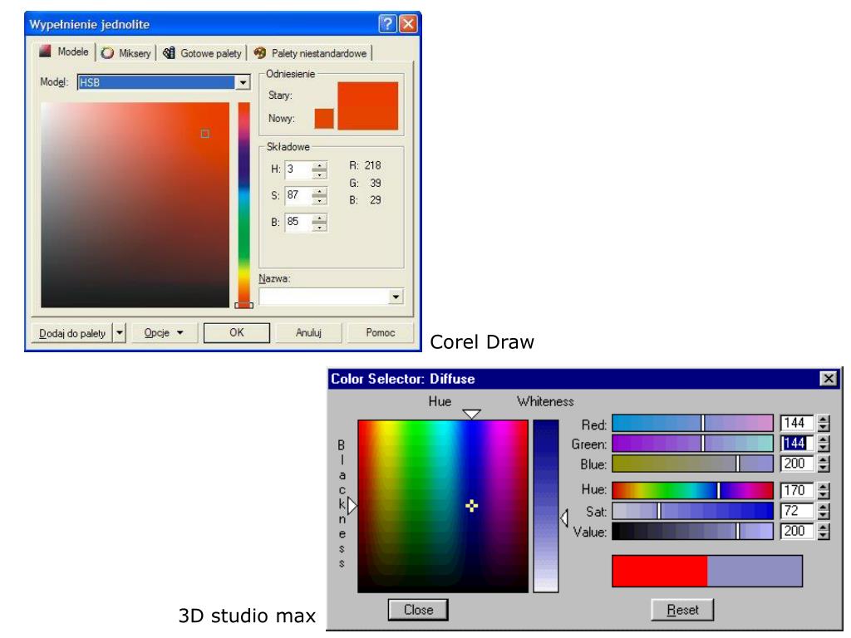The height and width of the screenshot is (638, 851).
Task: Open help via Pomoc button
Action: 380,332
